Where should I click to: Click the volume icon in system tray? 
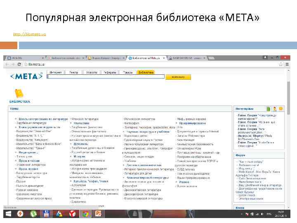point(262,214)
